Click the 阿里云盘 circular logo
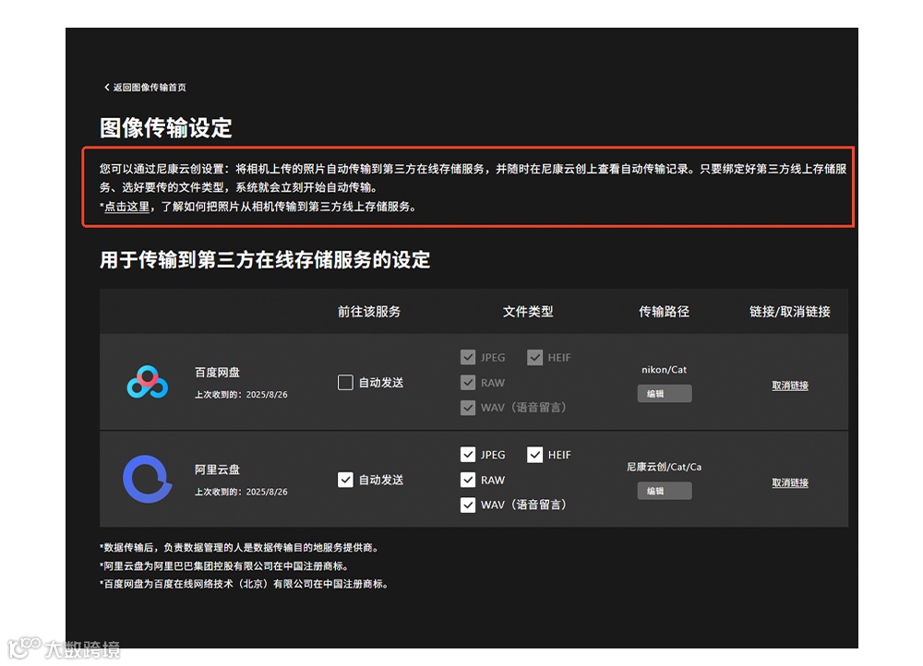 pos(147,479)
